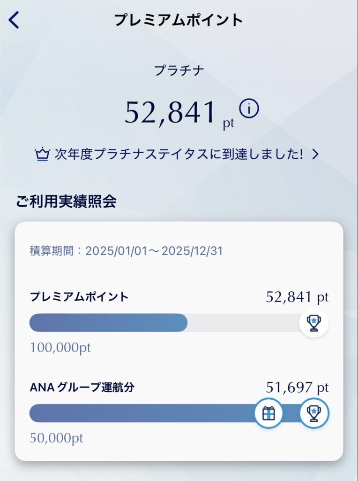Tap the 50,000pt goal label
358x481 pixels.
click(x=56, y=438)
